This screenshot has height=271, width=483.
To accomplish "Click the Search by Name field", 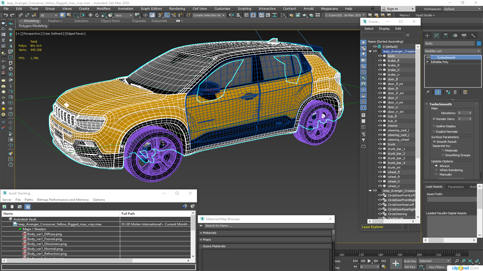I will click(x=269, y=226).
